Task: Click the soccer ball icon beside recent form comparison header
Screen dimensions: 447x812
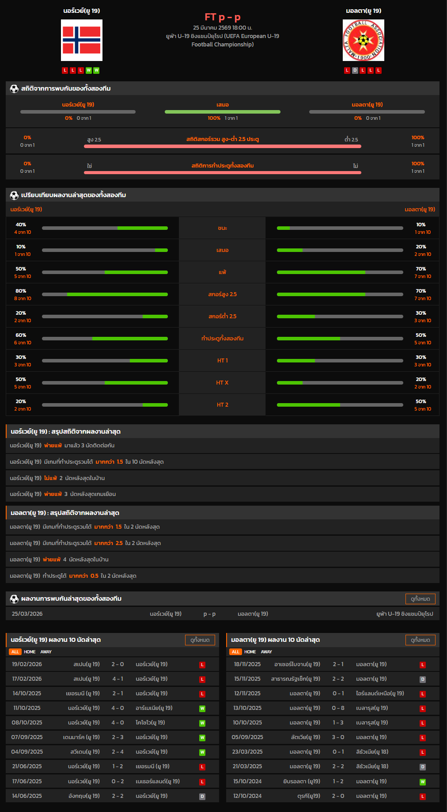Action: (x=14, y=195)
